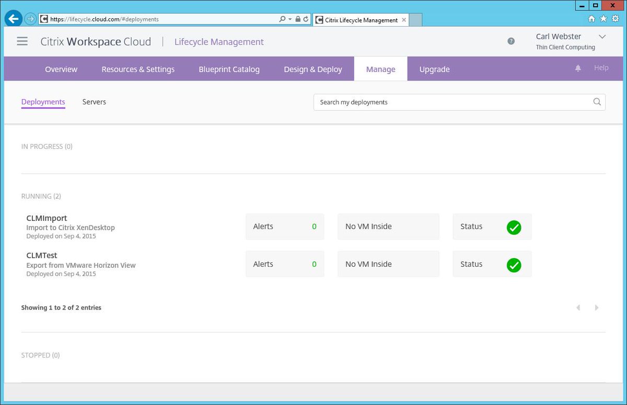The image size is (627, 405).
Task: Click No VM Inside box for CLMImport
Action: [388, 227]
